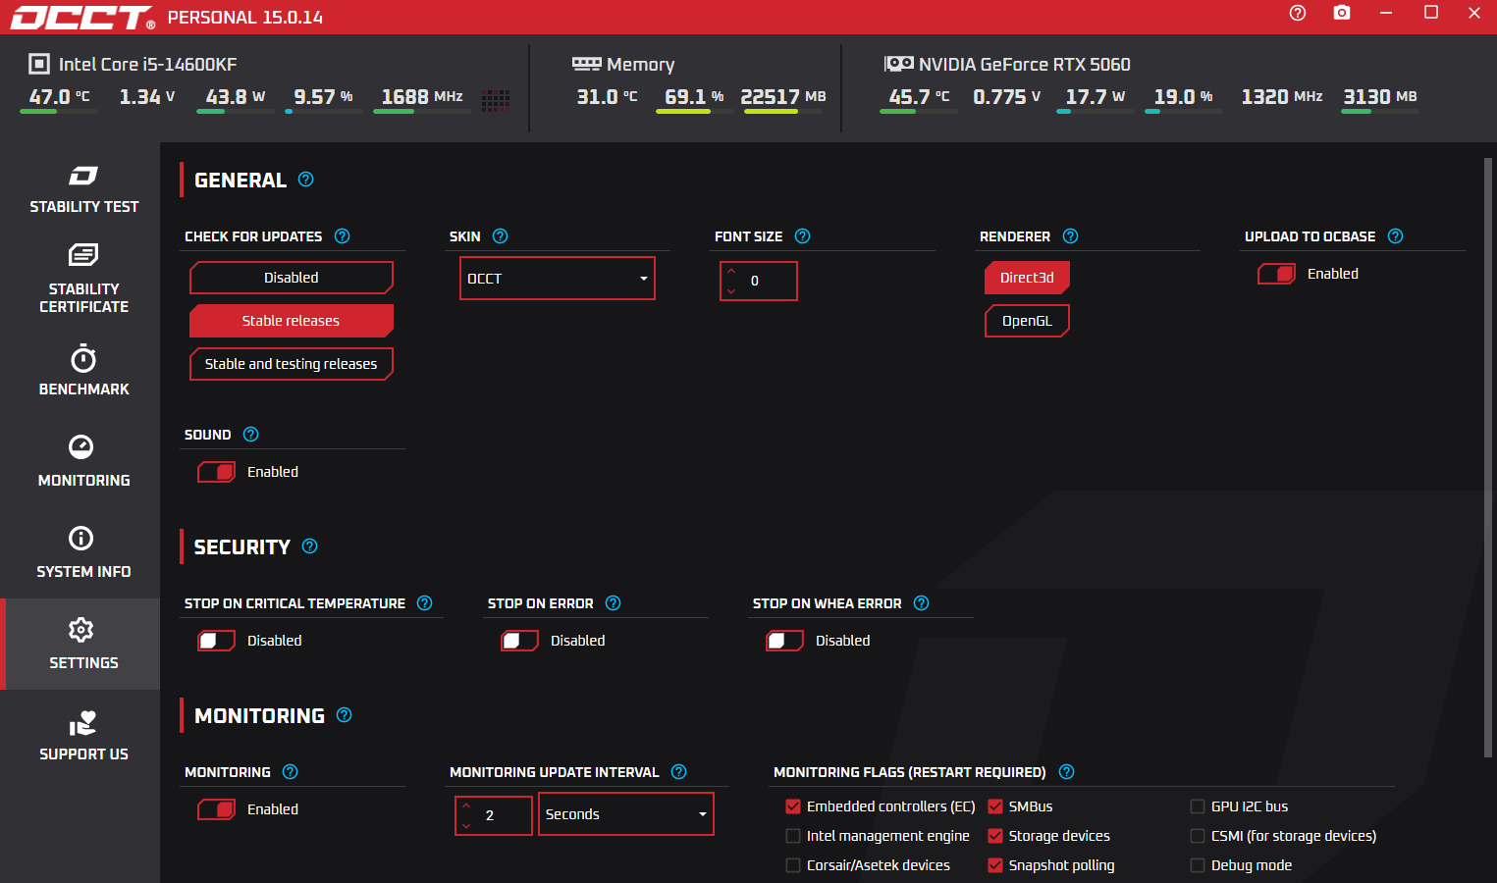This screenshot has height=883, width=1497.
Task: Open the Seconds interval unit dropdown
Action: [625, 814]
